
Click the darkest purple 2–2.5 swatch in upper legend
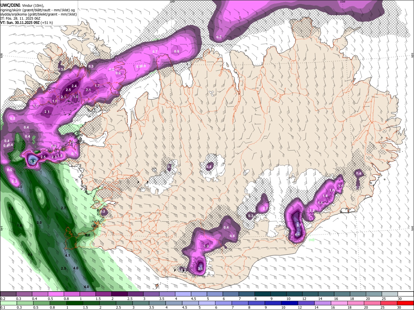119,294
